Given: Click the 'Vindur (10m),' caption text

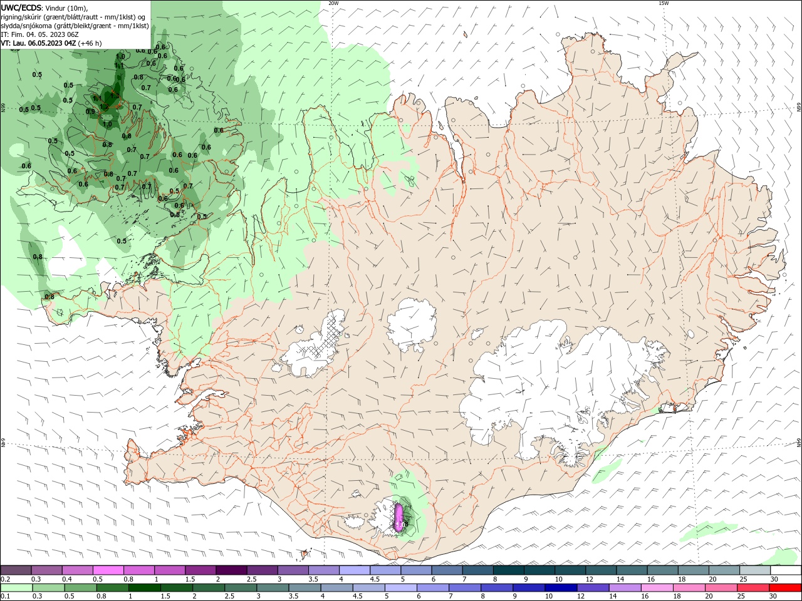Looking at the screenshot, I should click(x=66, y=8).
